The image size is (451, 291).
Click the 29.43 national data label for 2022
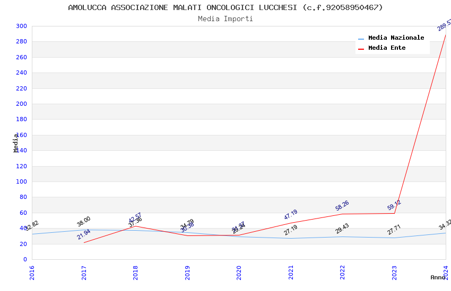pyautogui.click(x=342, y=228)
